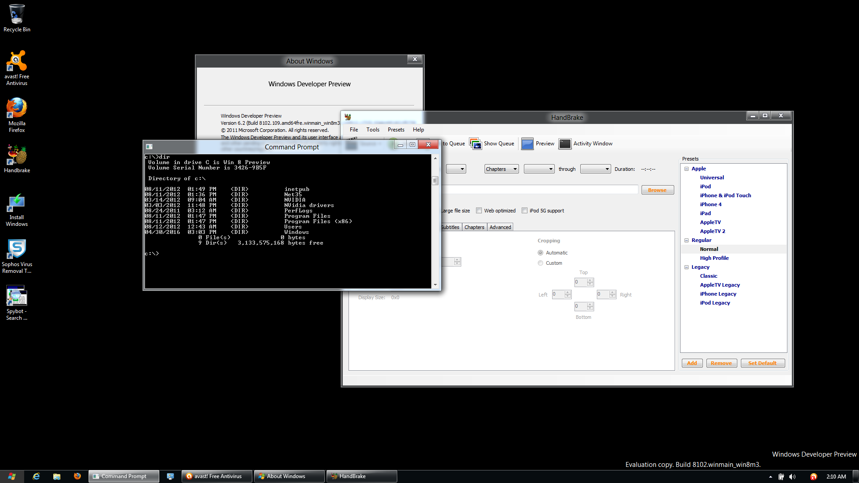Click Internet Explorer taskbar icon
Viewport: 859px width, 483px height.
pos(36,476)
